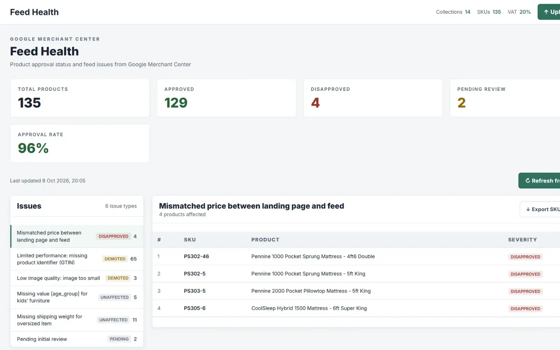Click the SKUs 135 header stat
The width and height of the screenshot is (560, 350).
pyautogui.click(x=489, y=12)
